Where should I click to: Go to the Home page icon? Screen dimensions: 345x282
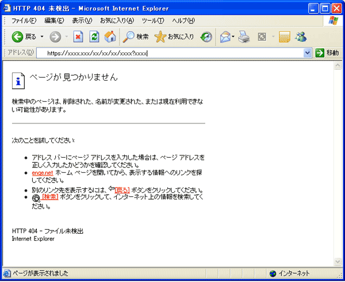[x=110, y=36]
